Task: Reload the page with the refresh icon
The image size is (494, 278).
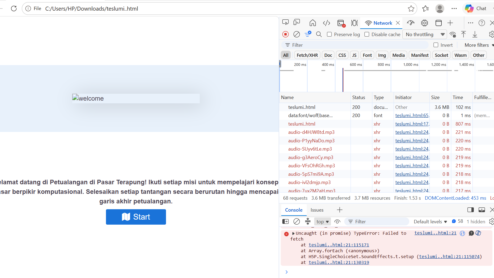Action: [14, 8]
